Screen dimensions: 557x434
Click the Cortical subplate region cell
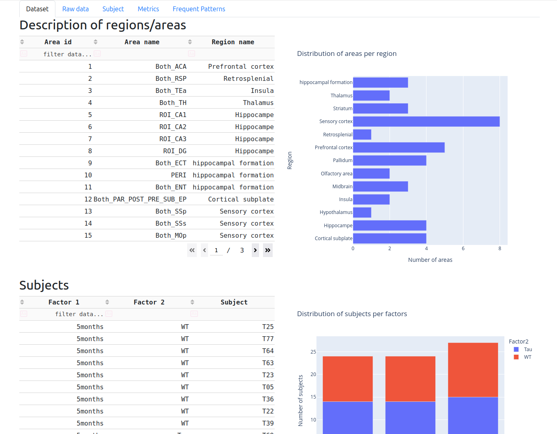pyautogui.click(x=231, y=199)
